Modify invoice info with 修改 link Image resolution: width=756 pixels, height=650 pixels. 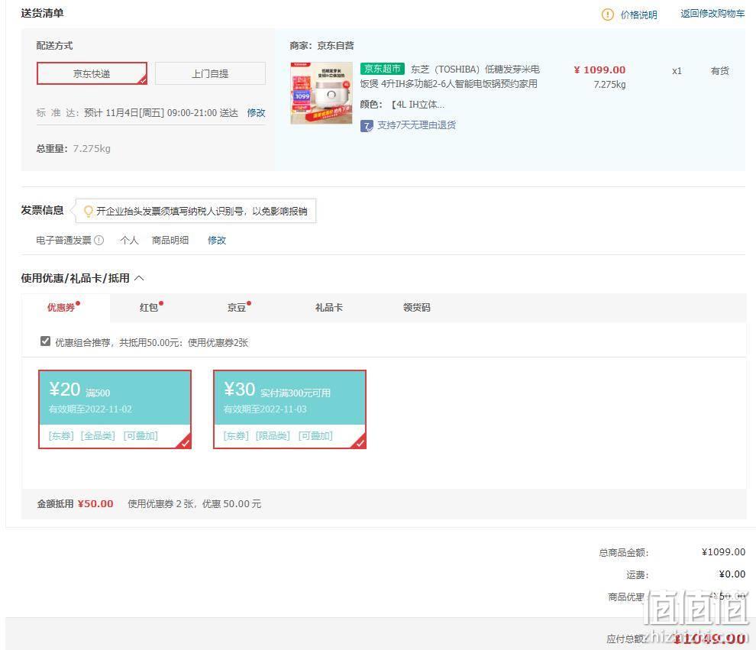coord(216,240)
